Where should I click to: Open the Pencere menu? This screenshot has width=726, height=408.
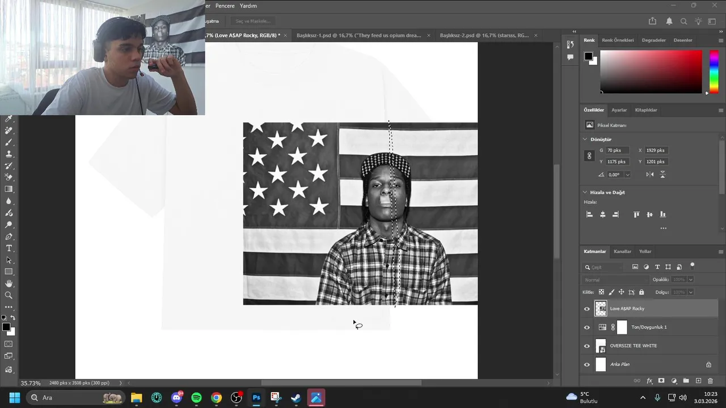tap(225, 6)
